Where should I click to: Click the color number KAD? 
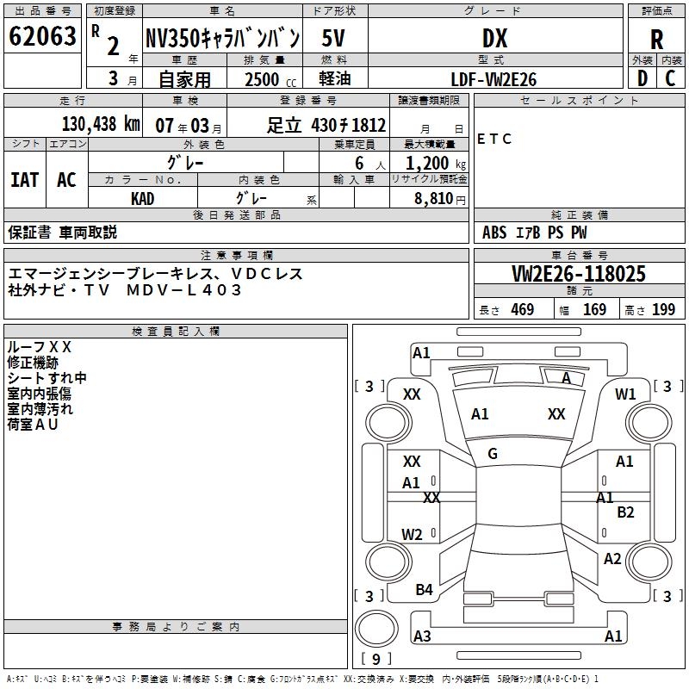pos(142,199)
